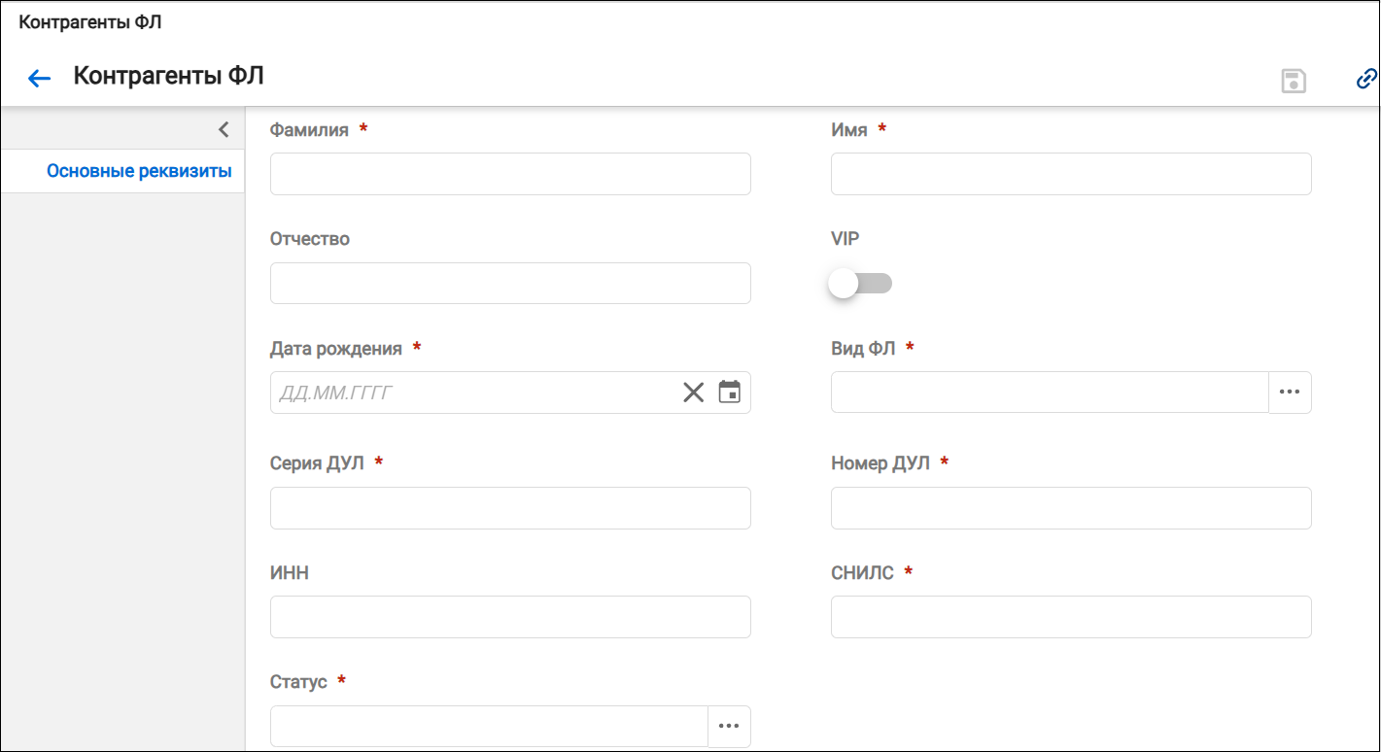Copy link via the chain icon

click(1366, 80)
